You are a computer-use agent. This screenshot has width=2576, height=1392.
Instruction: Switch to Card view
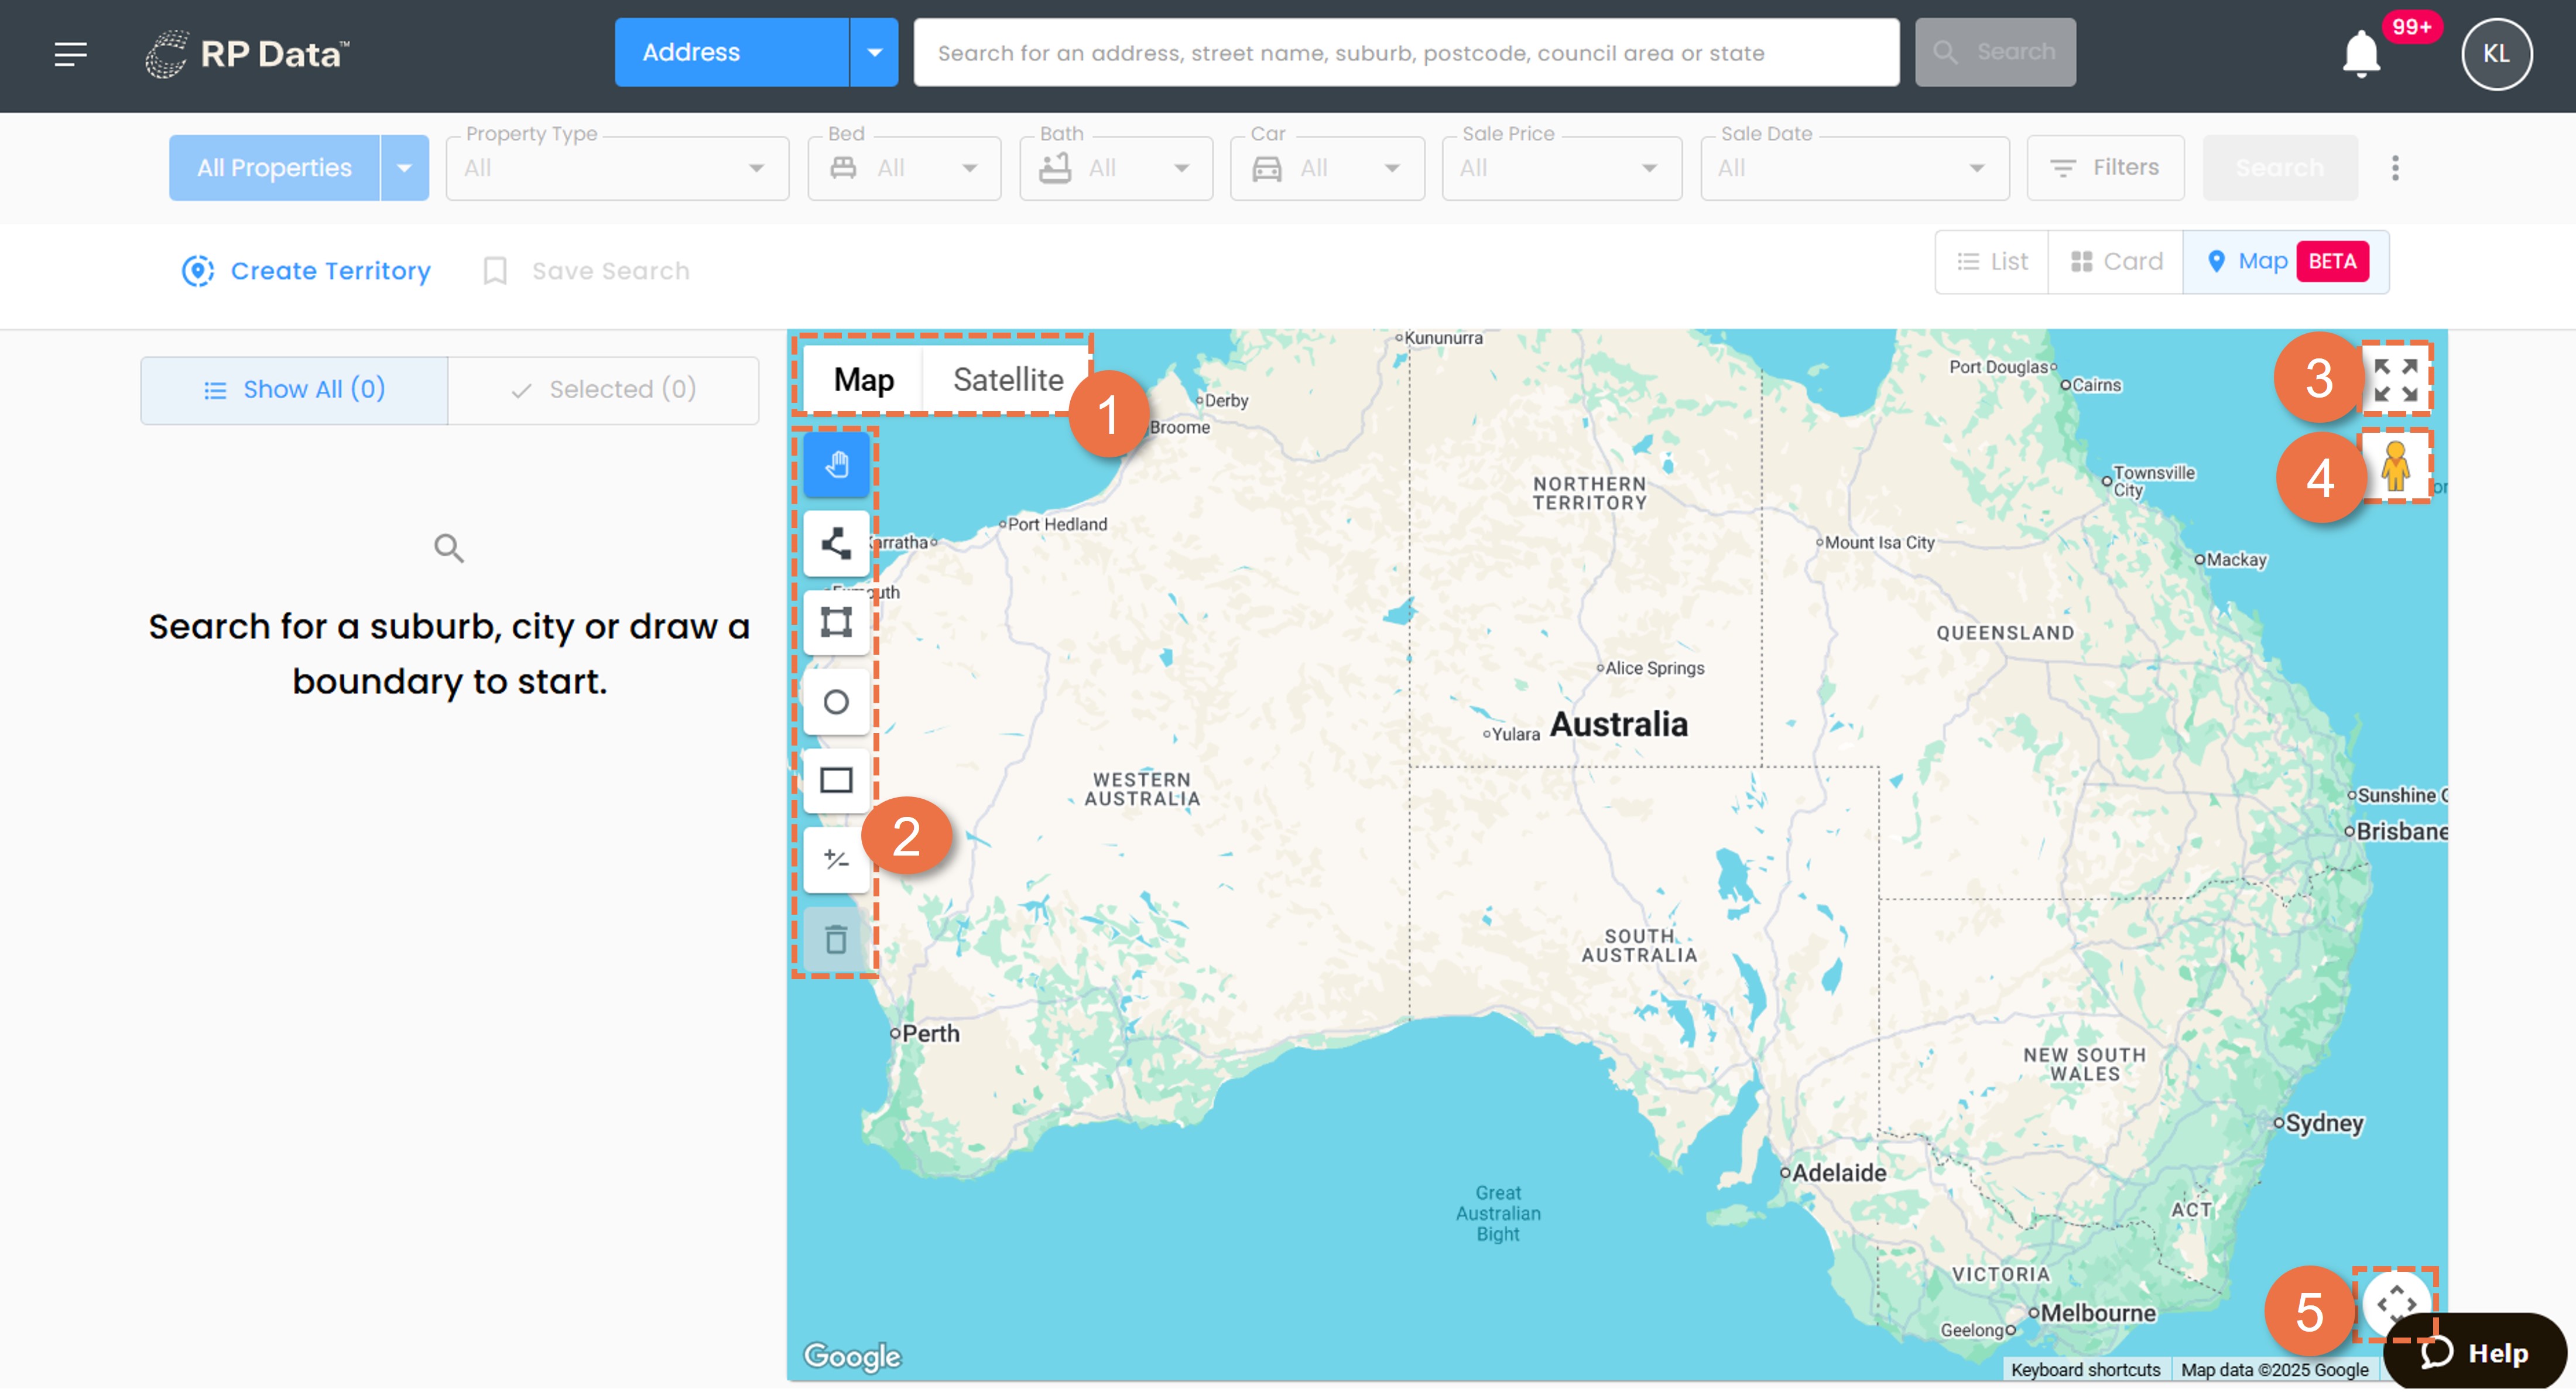coord(2115,262)
